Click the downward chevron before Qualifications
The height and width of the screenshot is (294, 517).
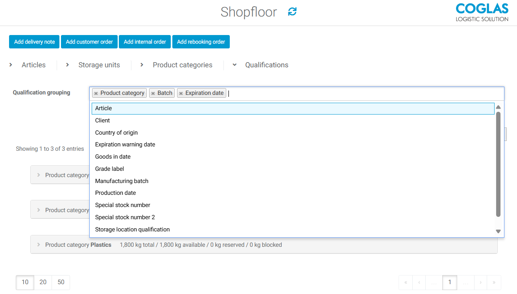coord(234,65)
